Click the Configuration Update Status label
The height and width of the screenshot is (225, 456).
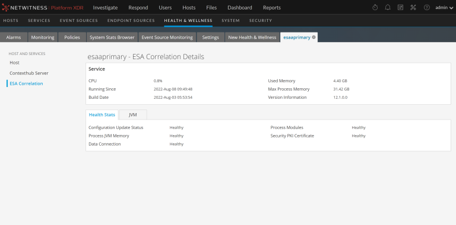coord(116,127)
